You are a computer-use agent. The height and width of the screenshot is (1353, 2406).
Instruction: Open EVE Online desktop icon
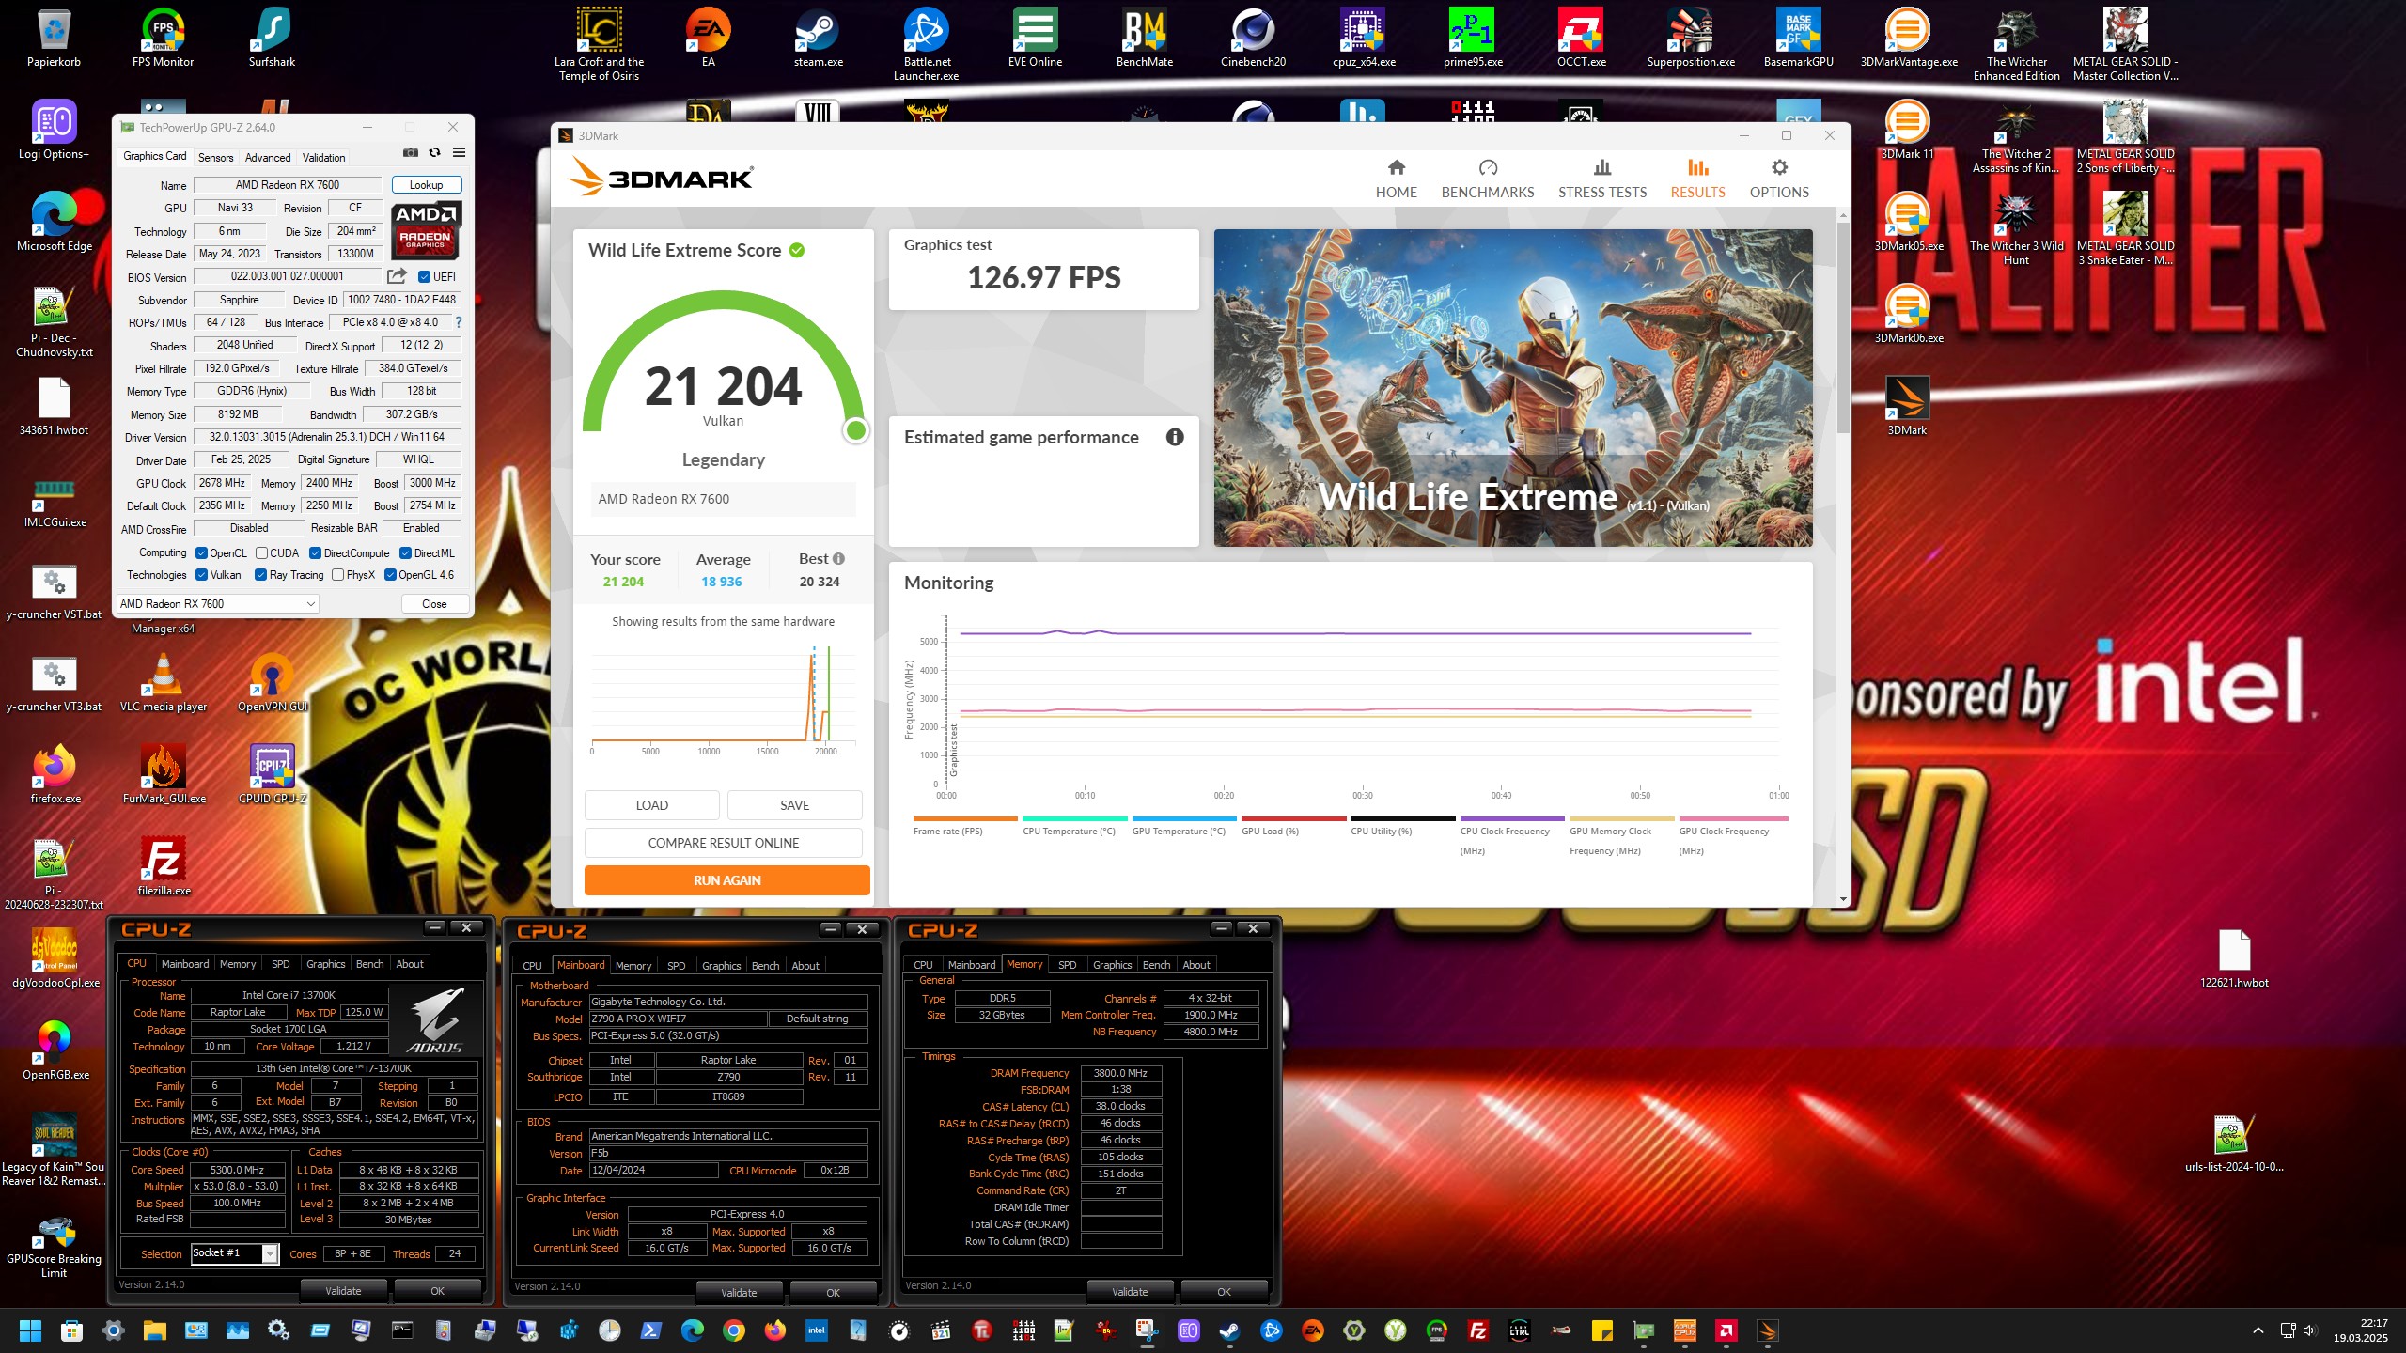[1035, 38]
